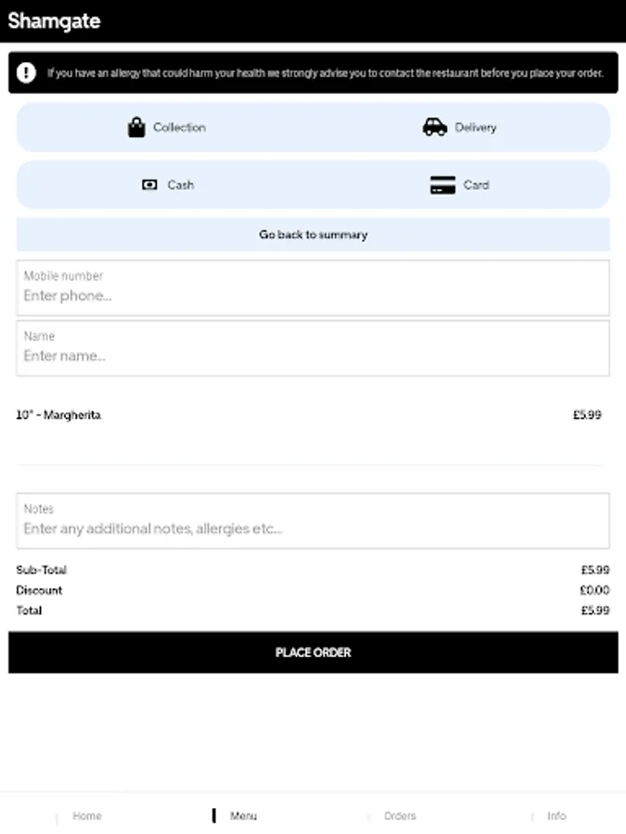The width and height of the screenshot is (626, 834).
Task: Click the credit card icon
Action: pyautogui.click(x=442, y=185)
